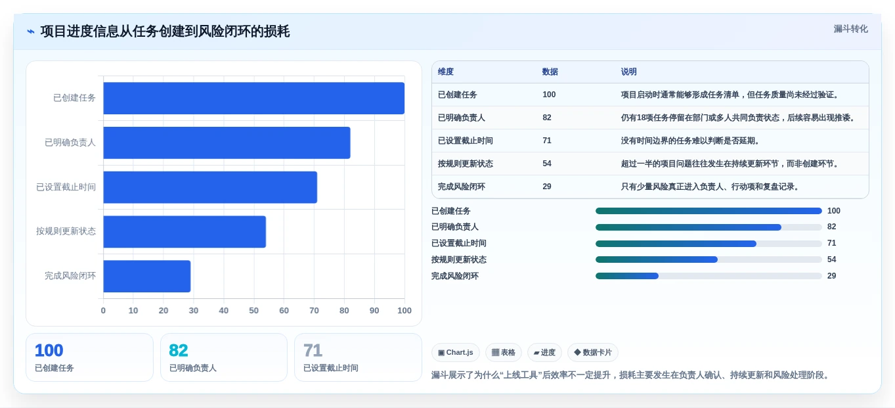
Task: Click the lightning icon beside the title
Action: click(x=31, y=32)
